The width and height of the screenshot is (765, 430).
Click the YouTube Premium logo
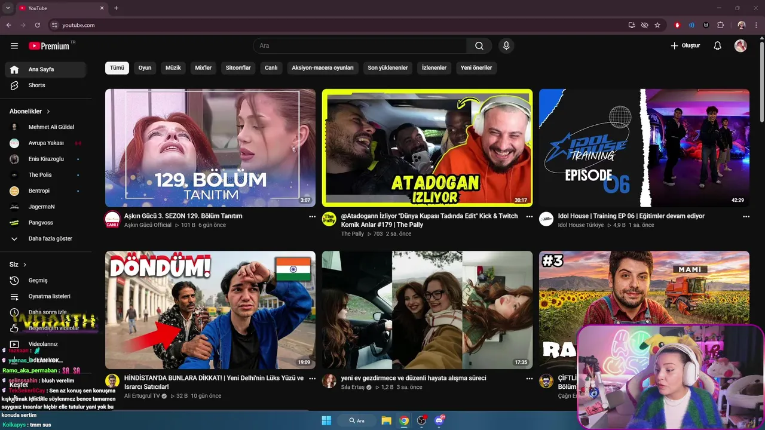coord(49,46)
